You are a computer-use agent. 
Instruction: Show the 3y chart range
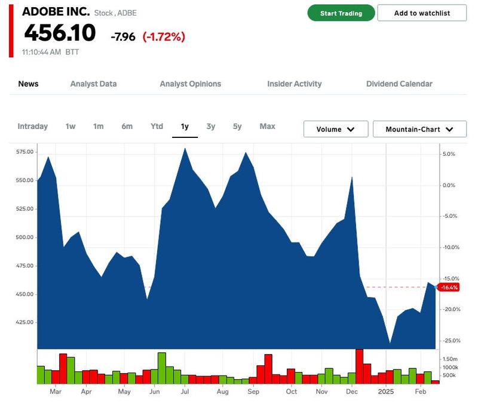coord(211,127)
